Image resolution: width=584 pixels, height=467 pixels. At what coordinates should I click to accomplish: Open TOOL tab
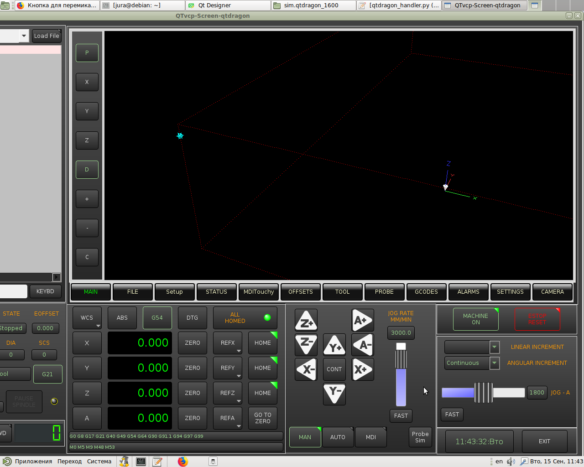(343, 292)
